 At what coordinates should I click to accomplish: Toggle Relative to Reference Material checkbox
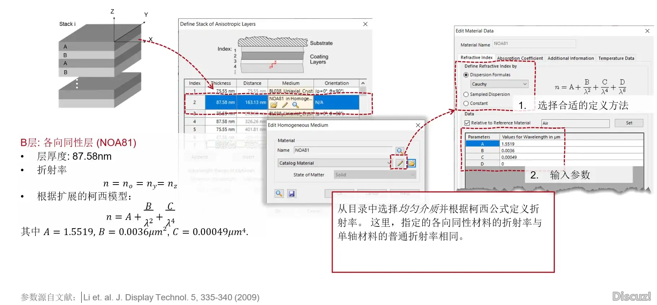[x=467, y=123]
